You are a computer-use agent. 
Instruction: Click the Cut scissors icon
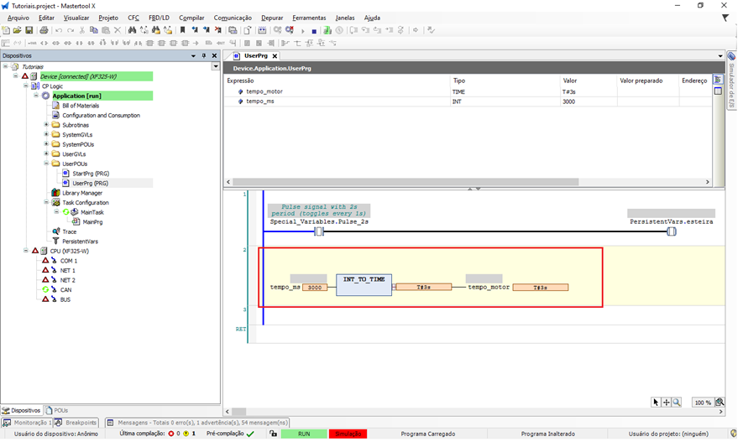coord(81,30)
